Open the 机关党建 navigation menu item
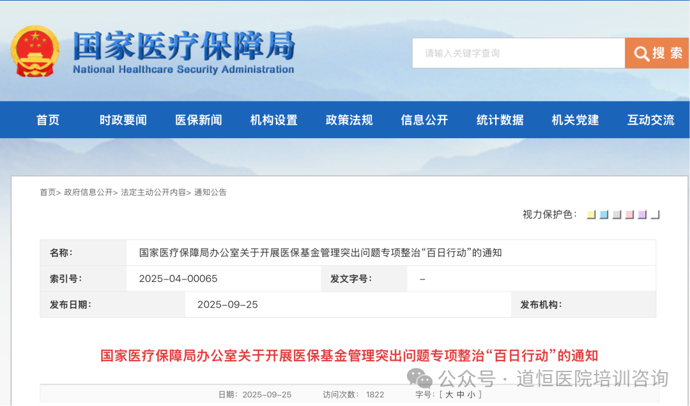 pyautogui.click(x=575, y=120)
